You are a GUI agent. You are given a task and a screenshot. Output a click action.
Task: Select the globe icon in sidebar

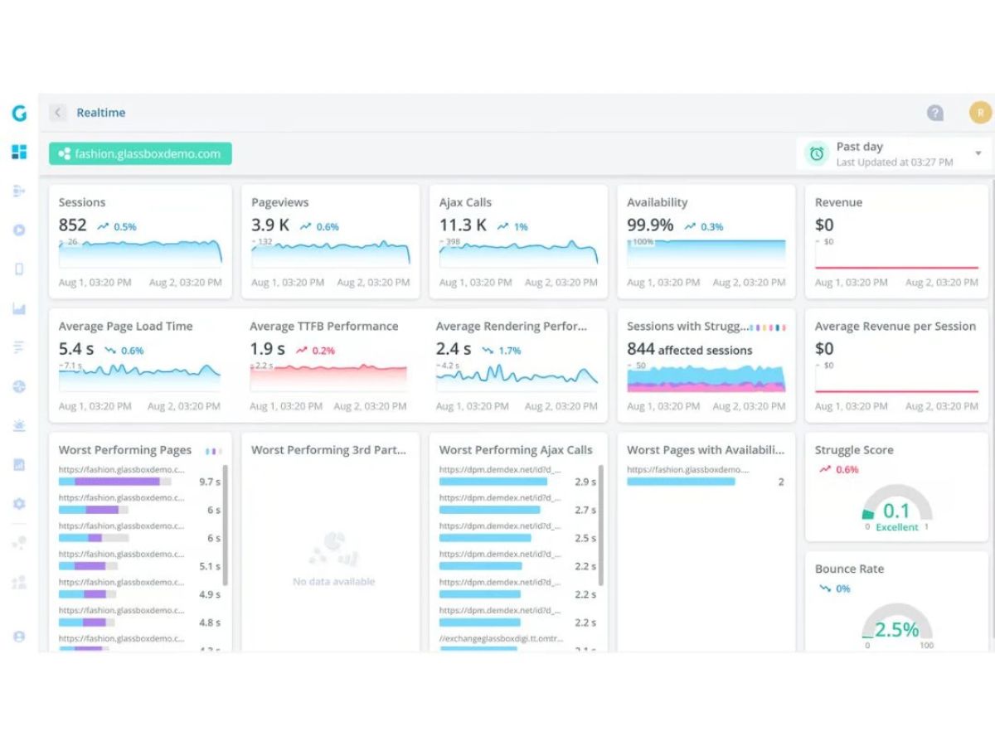point(19,386)
